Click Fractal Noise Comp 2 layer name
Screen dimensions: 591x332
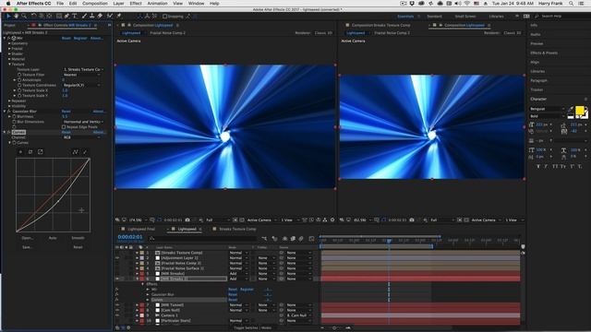181,263
